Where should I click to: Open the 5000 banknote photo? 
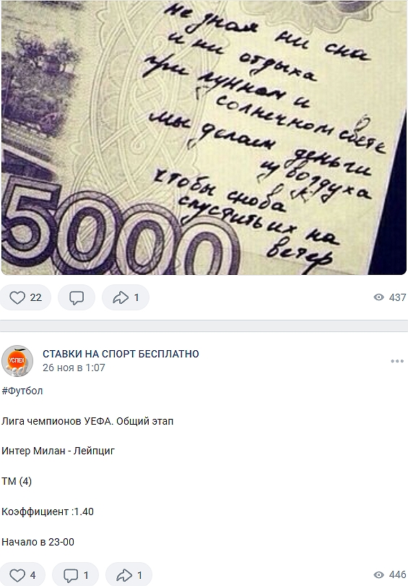tap(204, 137)
